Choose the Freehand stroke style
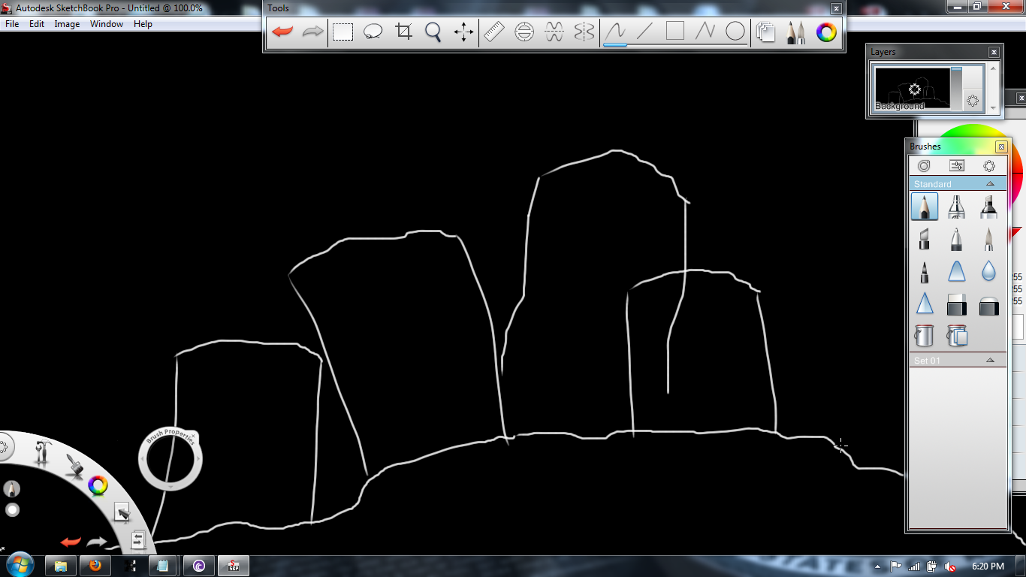The width and height of the screenshot is (1026, 577). (x=615, y=32)
